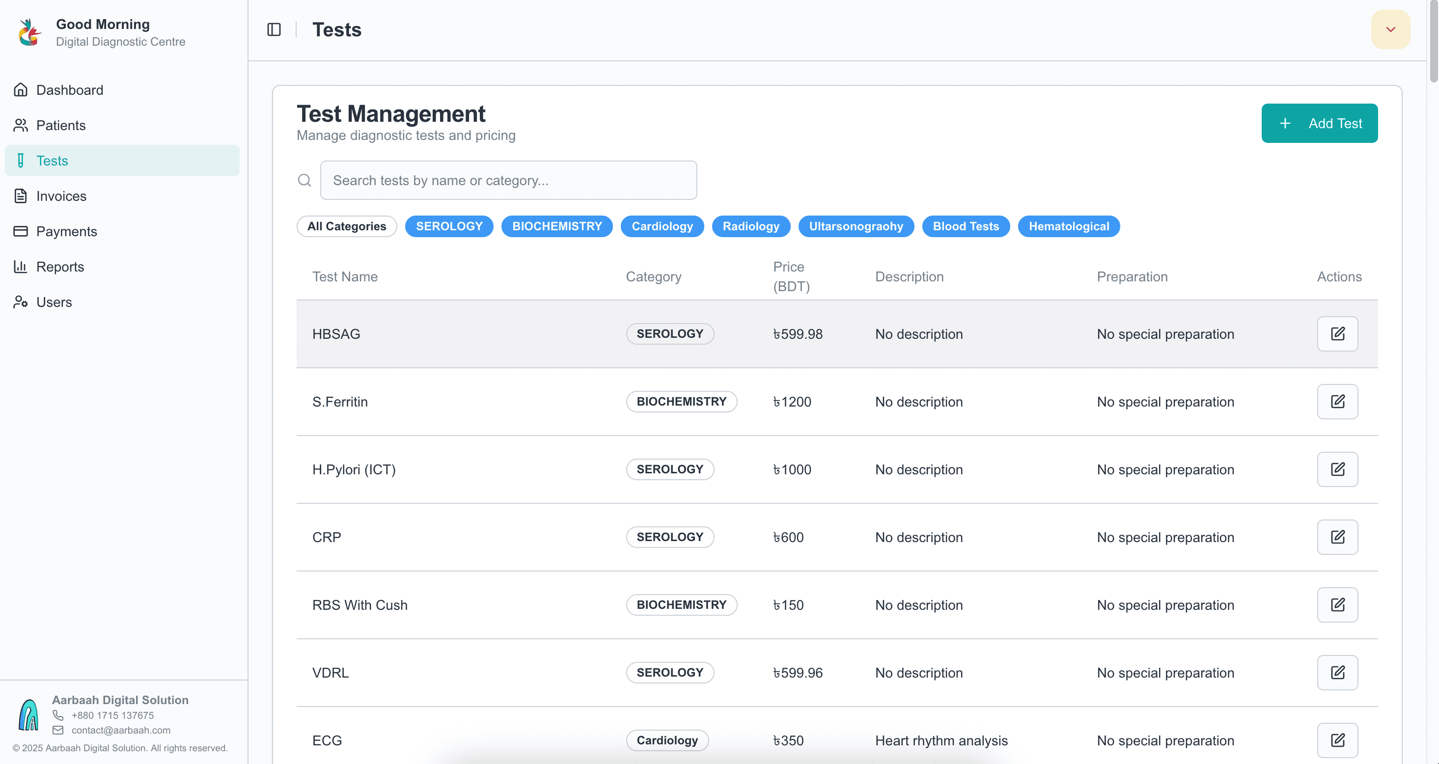
Task: Click the ৳599.96 price cell
Action: point(798,673)
